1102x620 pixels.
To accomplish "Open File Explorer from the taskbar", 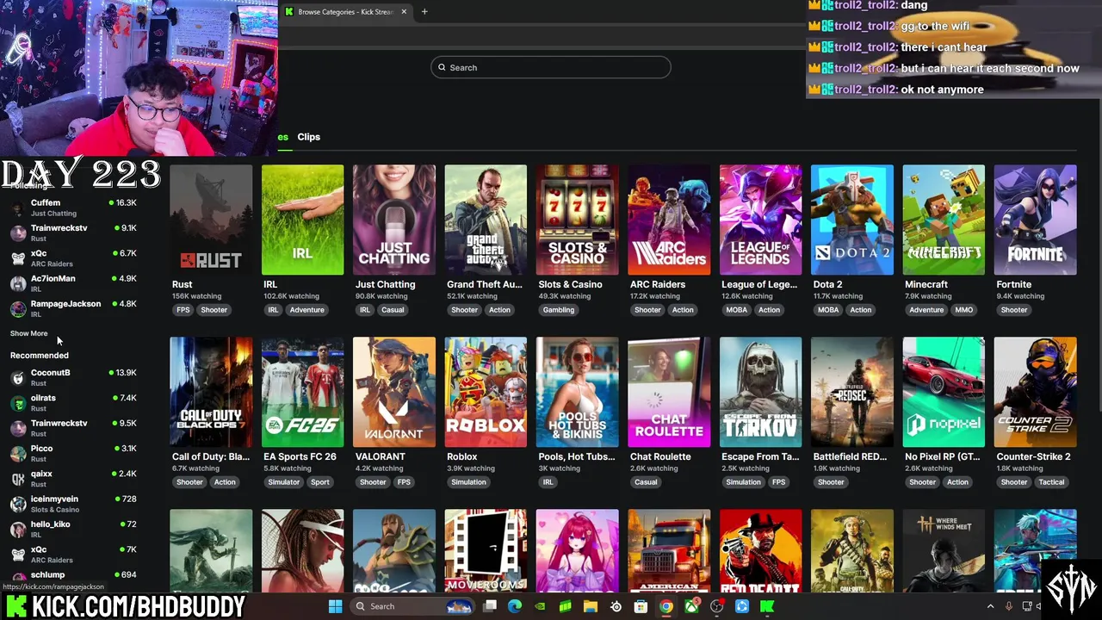I will tap(591, 606).
